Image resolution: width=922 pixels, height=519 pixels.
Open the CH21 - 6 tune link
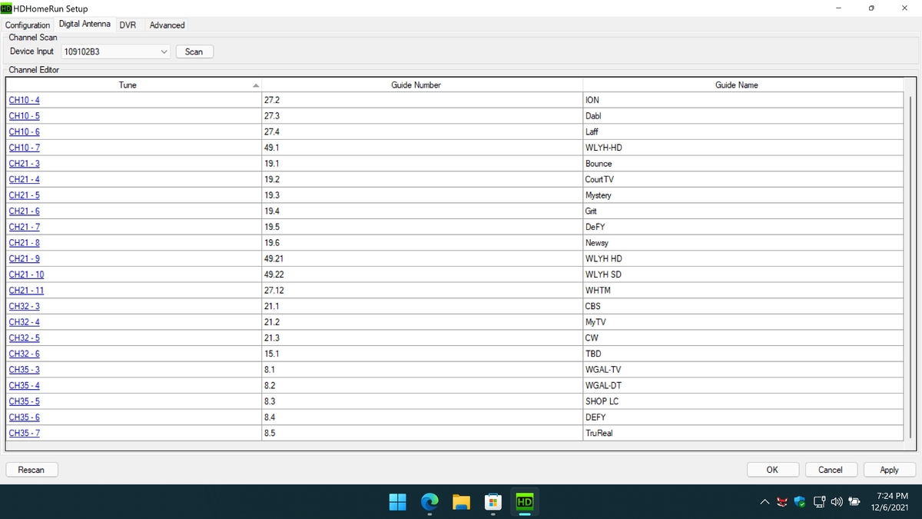point(24,211)
